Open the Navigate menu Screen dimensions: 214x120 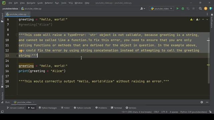point(31,3)
